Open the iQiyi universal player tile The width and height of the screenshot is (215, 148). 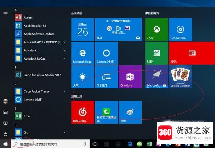click(107, 112)
